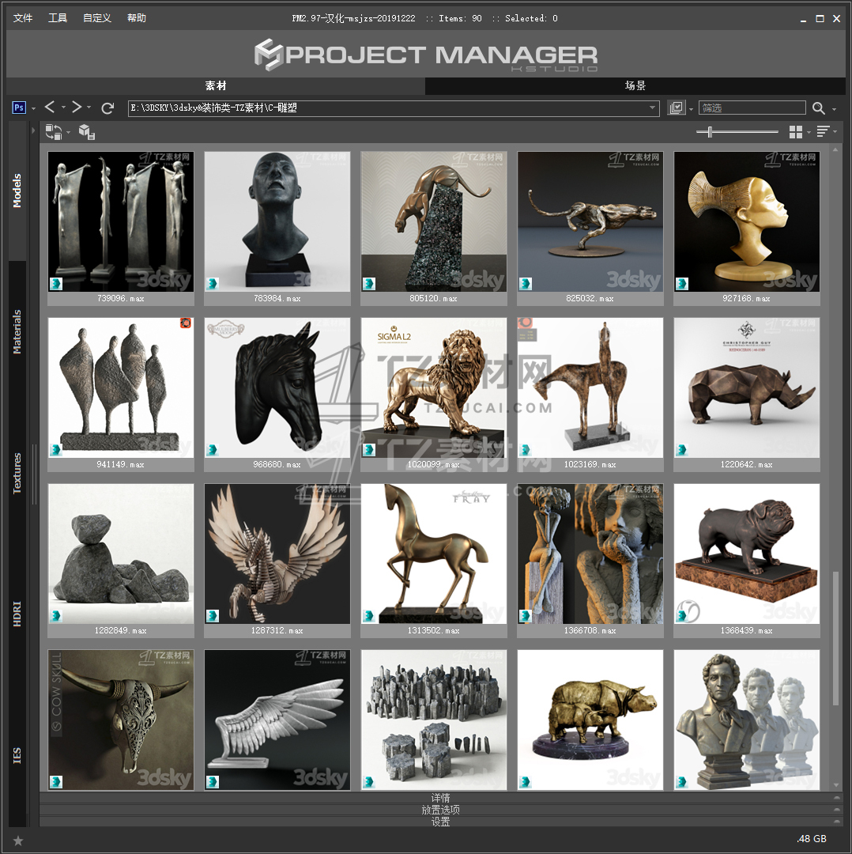Click the thumbnail grid view icon
This screenshot has width=852, height=854.
(796, 132)
